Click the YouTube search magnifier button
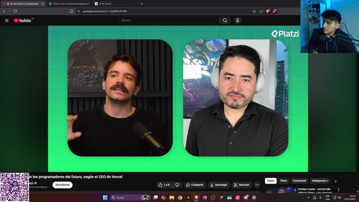 (x=225, y=20)
